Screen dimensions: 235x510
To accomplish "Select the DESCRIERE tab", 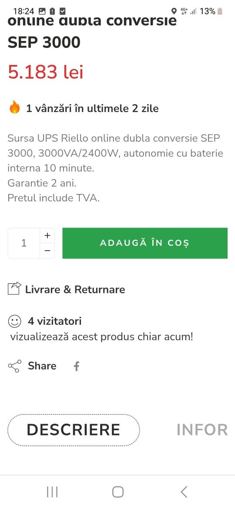I will point(74,430).
